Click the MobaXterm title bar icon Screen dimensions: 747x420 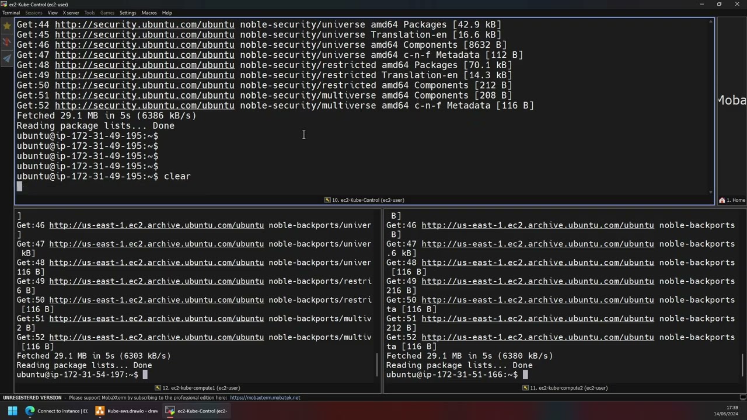click(x=5, y=4)
